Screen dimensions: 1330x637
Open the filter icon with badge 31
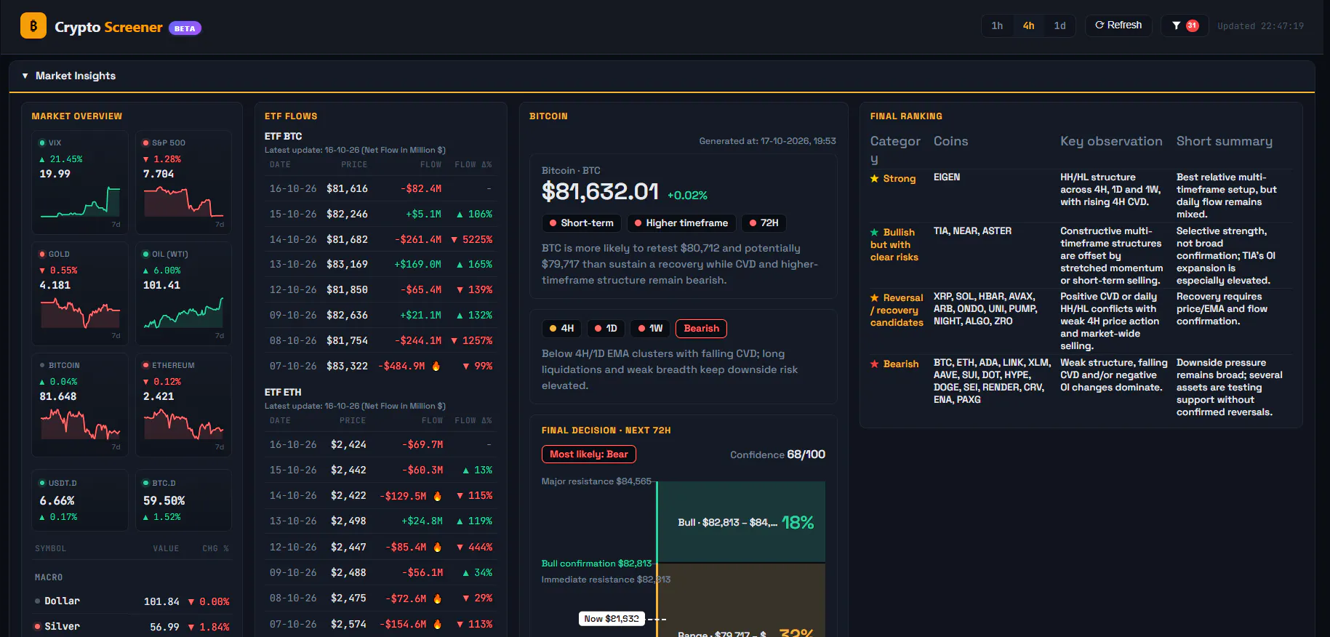[1185, 25]
